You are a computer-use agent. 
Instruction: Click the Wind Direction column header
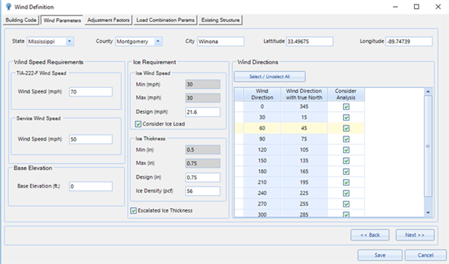click(262, 94)
